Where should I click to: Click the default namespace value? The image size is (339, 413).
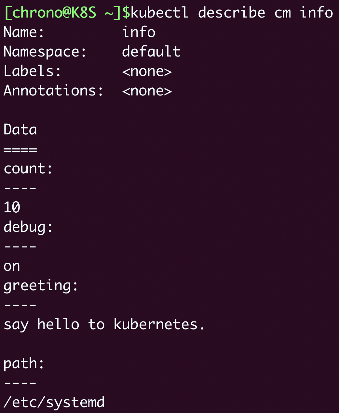(x=151, y=52)
